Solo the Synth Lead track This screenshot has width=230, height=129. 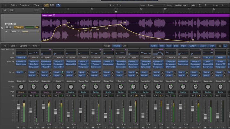10,27
